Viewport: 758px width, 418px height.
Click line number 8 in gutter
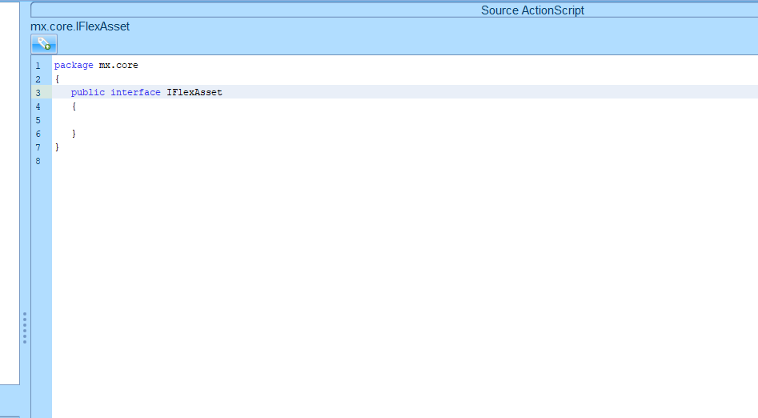[38, 161]
